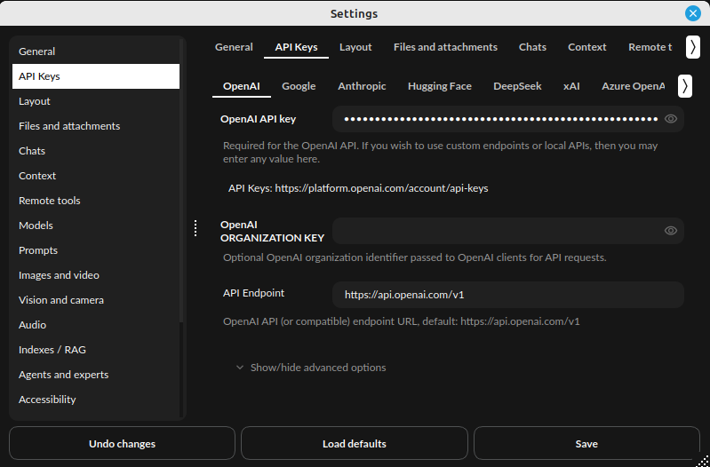The width and height of the screenshot is (710, 467).
Task: Select Models in sidebar
Action: [96, 226]
